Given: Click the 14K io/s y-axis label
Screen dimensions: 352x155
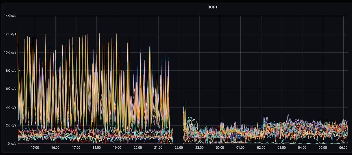Looking at the screenshot, I should (x=10, y=16).
